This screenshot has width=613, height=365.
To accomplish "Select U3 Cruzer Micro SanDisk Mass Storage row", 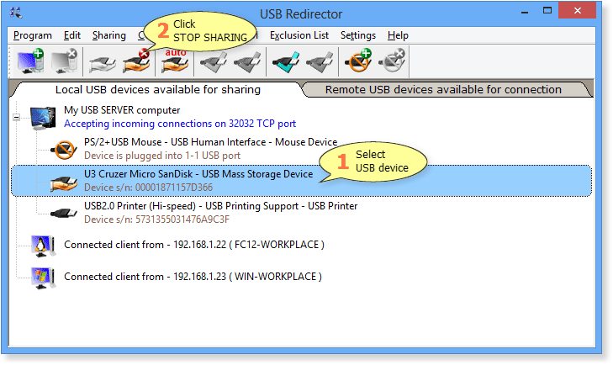I will coord(301,181).
